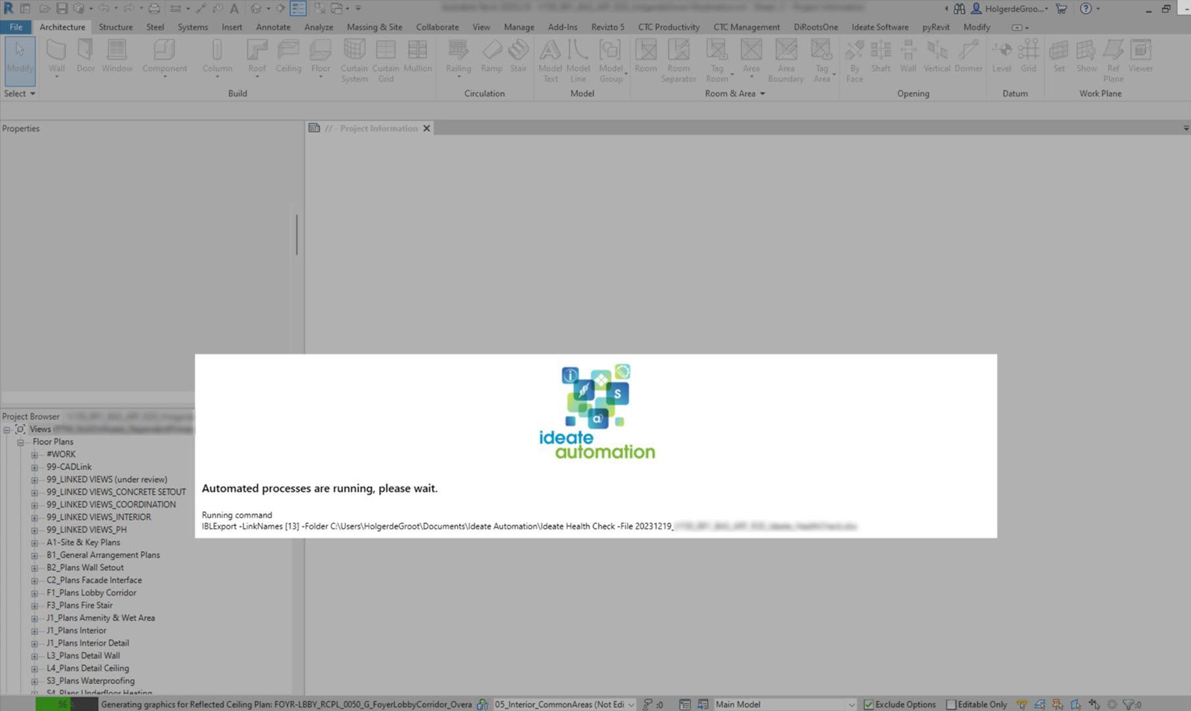Select 99_LINKED VIEWS_COORDINATION item
This screenshot has width=1191, height=711.
click(111, 505)
